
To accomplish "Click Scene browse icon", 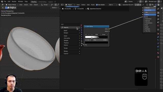I will [126, 2].
